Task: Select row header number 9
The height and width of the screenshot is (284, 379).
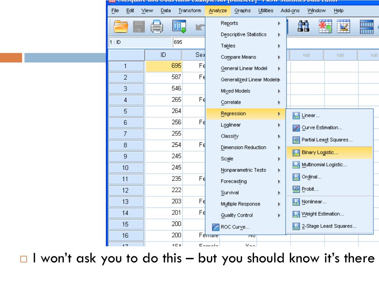Action: pyautogui.click(x=126, y=156)
